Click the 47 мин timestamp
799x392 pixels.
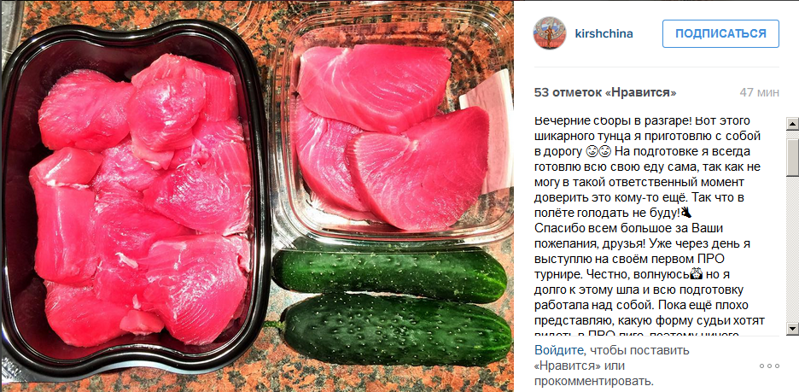(x=759, y=93)
